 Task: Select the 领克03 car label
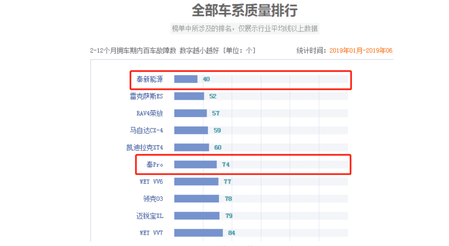pyautogui.click(x=153, y=199)
